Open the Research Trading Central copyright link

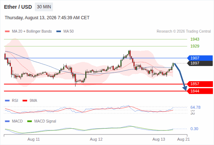(184, 32)
